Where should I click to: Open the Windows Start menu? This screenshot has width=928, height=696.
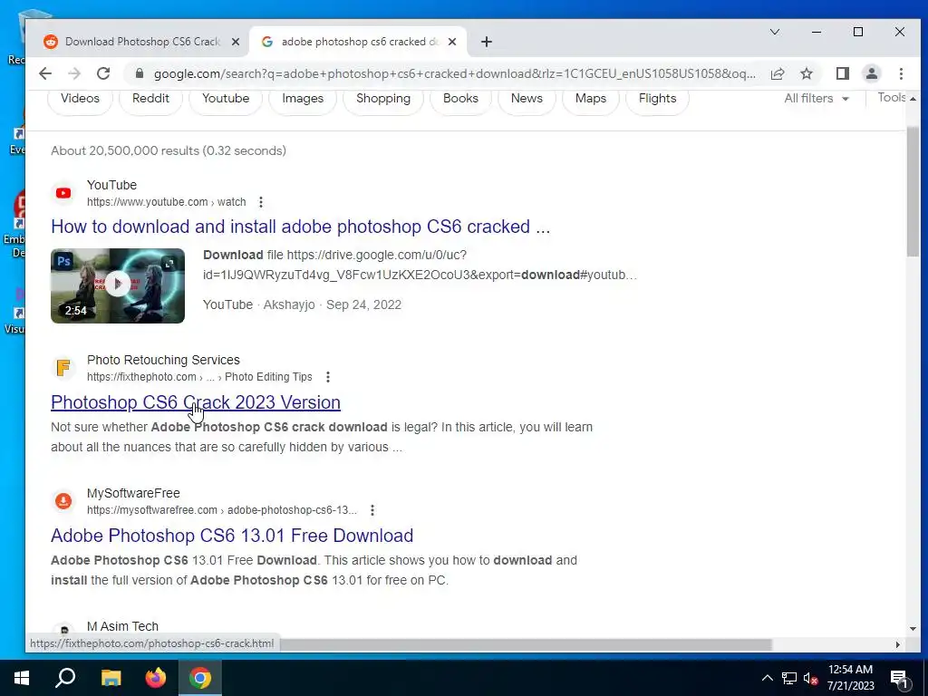pyautogui.click(x=22, y=678)
